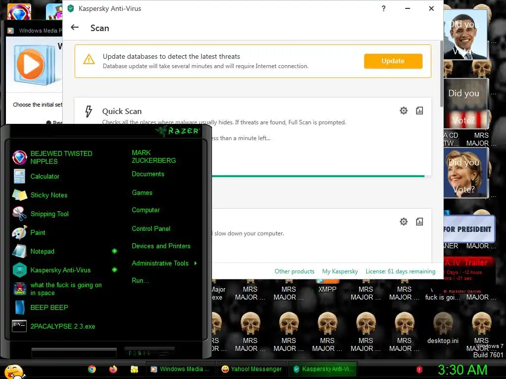Open Devices and Printers
This screenshot has width=506, height=379.
(x=161, y=246)
